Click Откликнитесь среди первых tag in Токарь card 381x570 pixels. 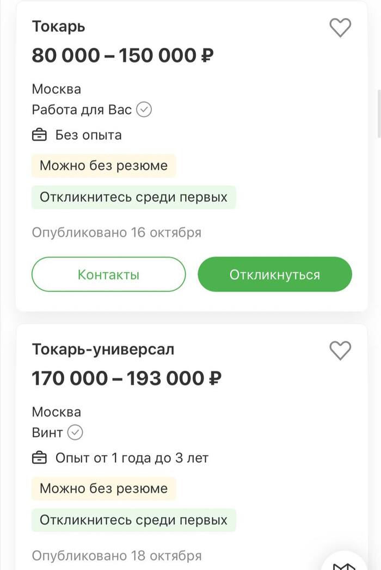click(133, 197)
